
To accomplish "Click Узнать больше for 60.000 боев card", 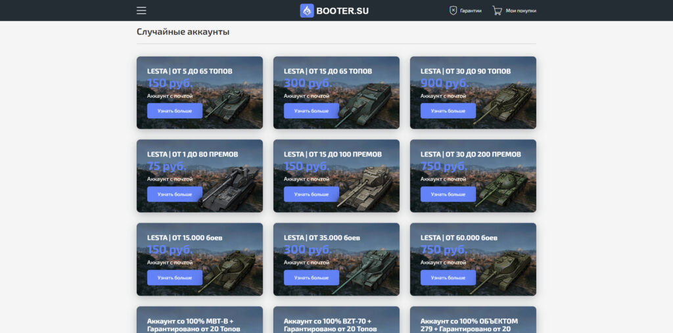I will (448, 278).
